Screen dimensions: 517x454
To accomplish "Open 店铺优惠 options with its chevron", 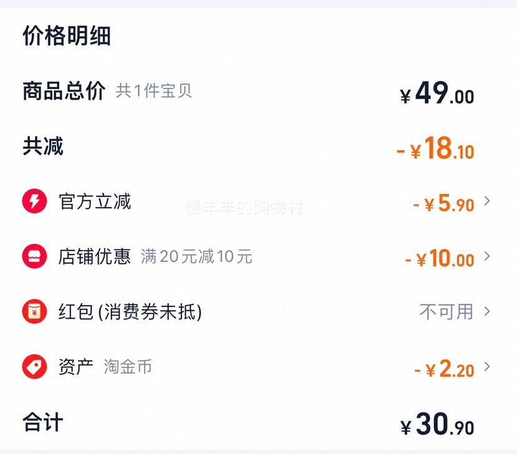I will click(x=487, y=256).
